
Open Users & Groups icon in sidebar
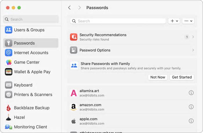coord(8,30)
